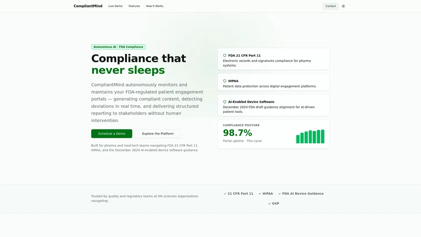
Task: Click the Contact button
Action: pyautogui.click(x=331, y=6)
